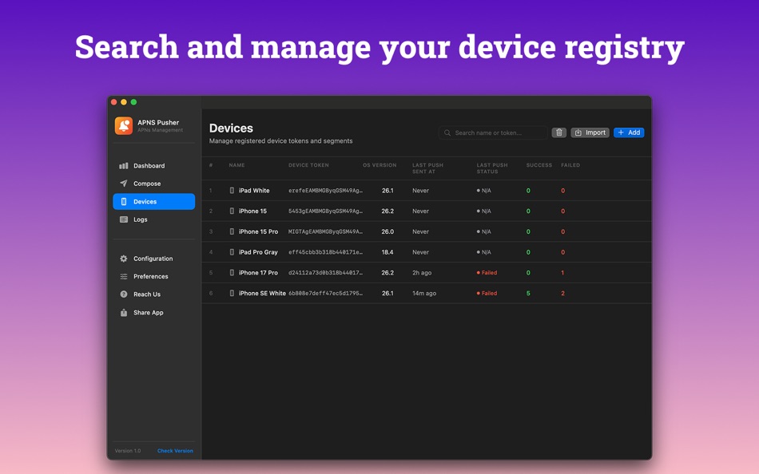
Task: Click the APNS Pusher bell app icon
Action: (x=123, y=126)
